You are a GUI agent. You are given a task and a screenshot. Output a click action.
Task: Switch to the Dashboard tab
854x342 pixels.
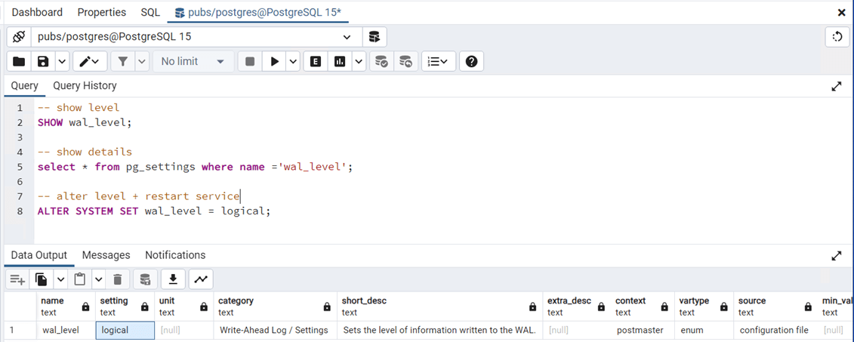click(x=37, y=12)
